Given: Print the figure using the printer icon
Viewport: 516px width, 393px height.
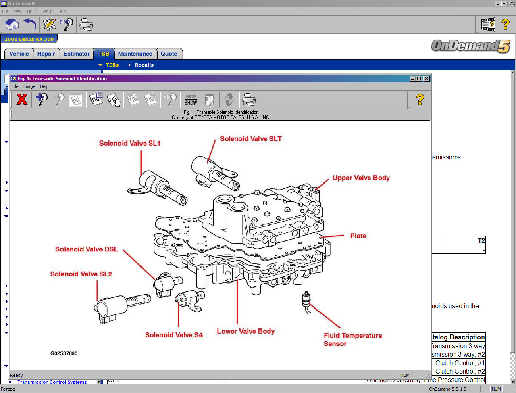Looking at the screenshot, I should point(248,99).
